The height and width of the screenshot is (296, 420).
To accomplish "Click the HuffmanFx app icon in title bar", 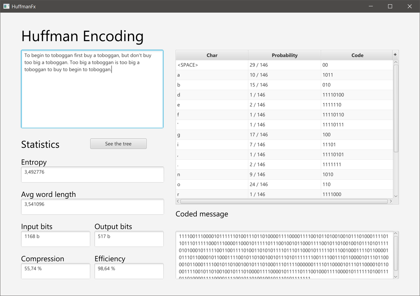I will (x=6, y=6).
